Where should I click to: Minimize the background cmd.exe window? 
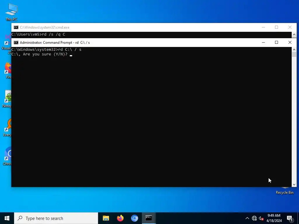263,27
